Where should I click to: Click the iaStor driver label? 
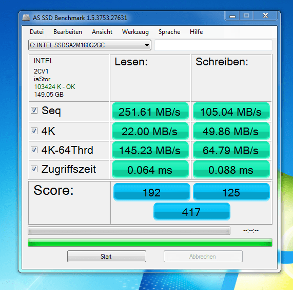pyautogui.click(x=42, y=79)
